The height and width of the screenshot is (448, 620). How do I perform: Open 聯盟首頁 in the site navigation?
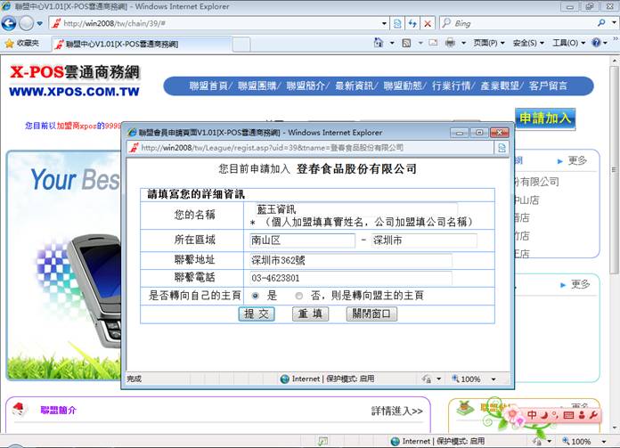click(209, 86)
